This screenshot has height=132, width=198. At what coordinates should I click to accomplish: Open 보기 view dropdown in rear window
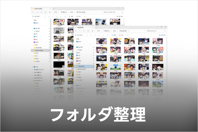tap(79, 16)
